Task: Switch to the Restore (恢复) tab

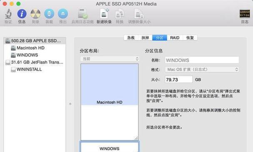Action: pos(190,38)
